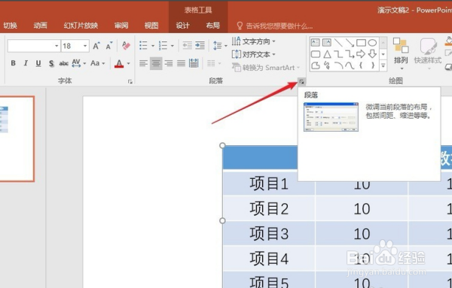This screenshot has width=452, height=288.
Task: Clear all formatting with eraser icon
Action: 127,45
